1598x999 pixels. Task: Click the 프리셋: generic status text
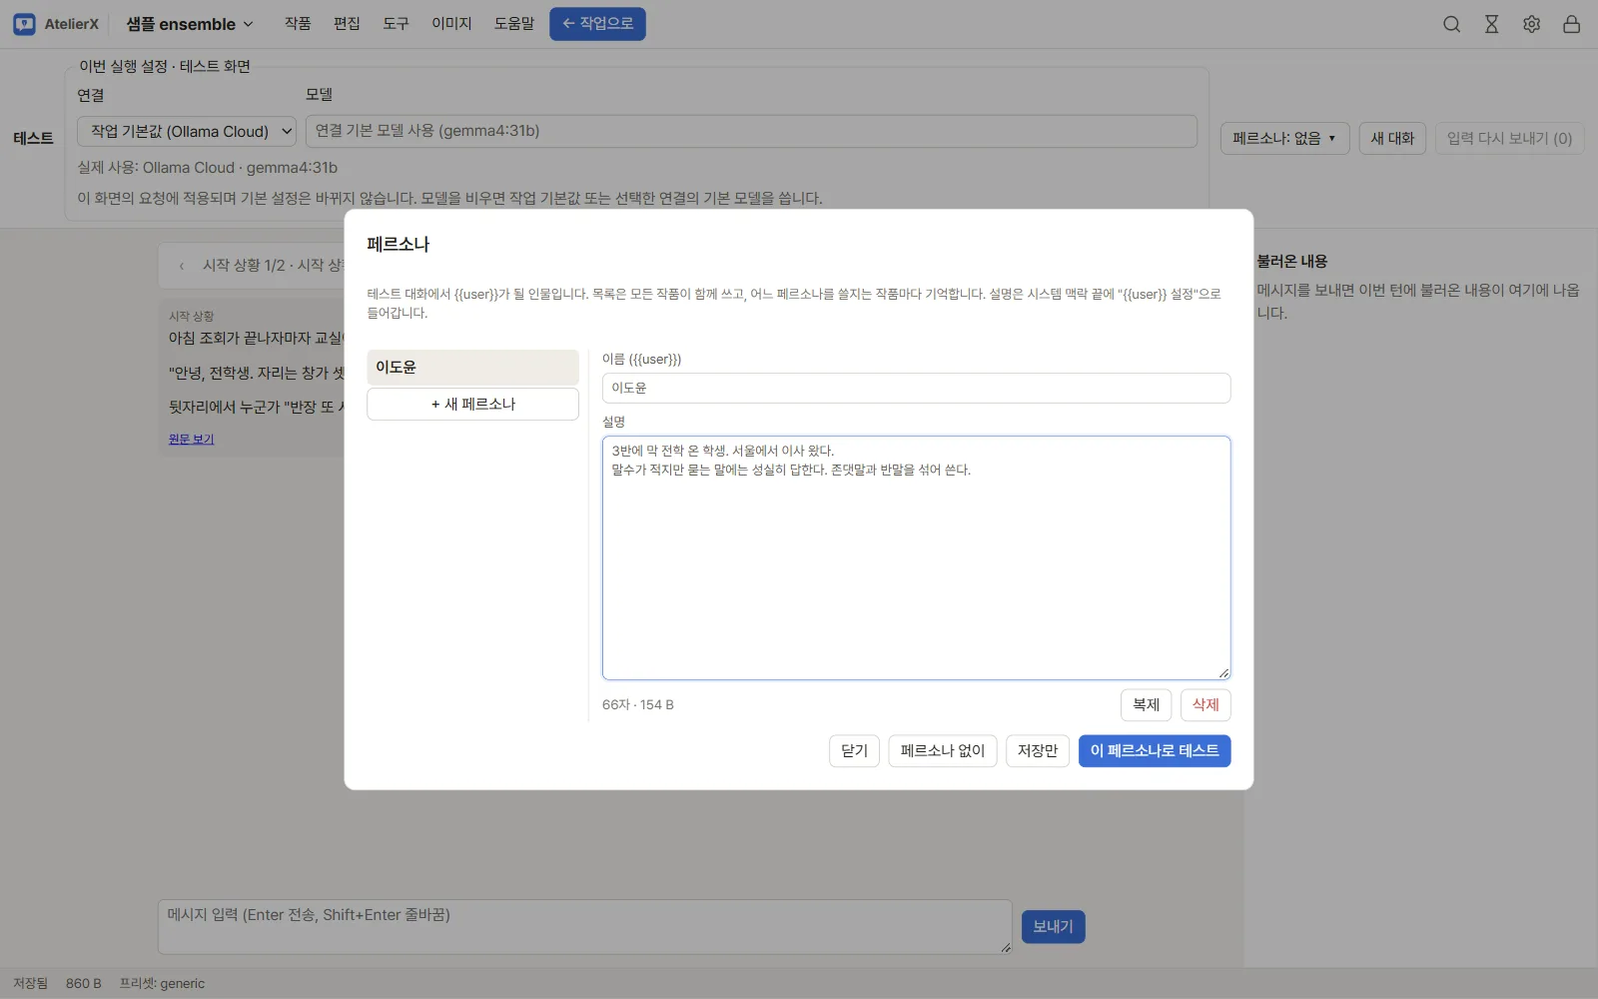point(162,983)
